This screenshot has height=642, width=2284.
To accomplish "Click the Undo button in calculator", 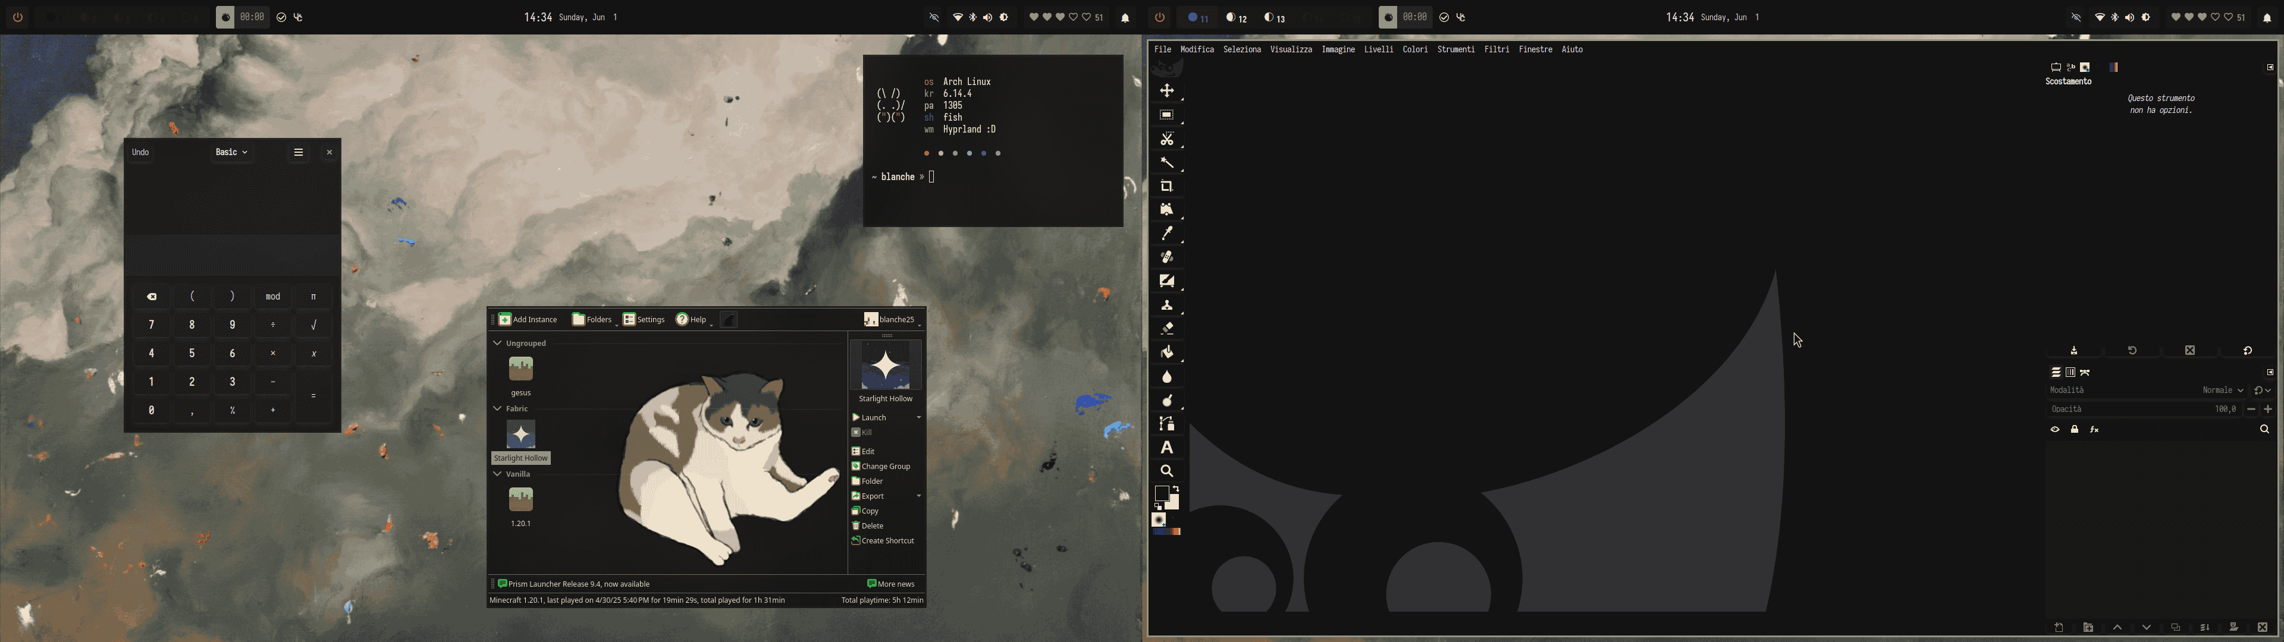I will pos(140,153).
